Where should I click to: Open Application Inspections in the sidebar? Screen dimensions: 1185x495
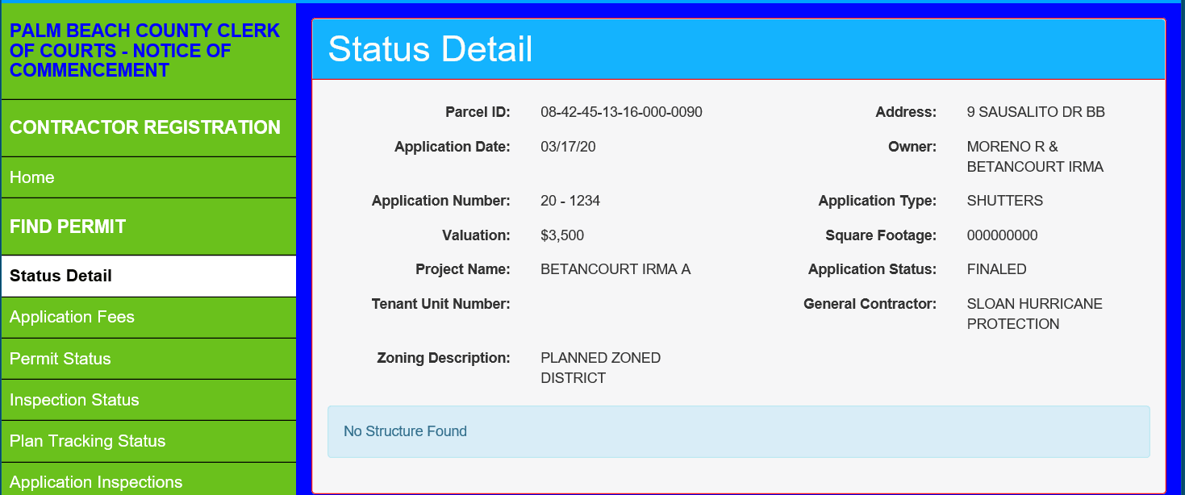(x=96, y=482)
